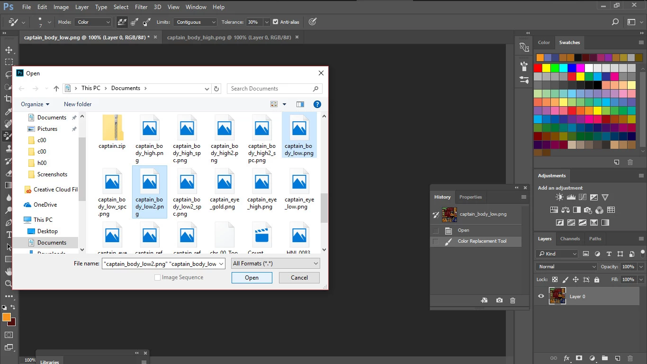Image resolution: width=647 pixels, height=364 pixels.
Task: Open the layer blend mode Normal dropdown
Action: 567,267
